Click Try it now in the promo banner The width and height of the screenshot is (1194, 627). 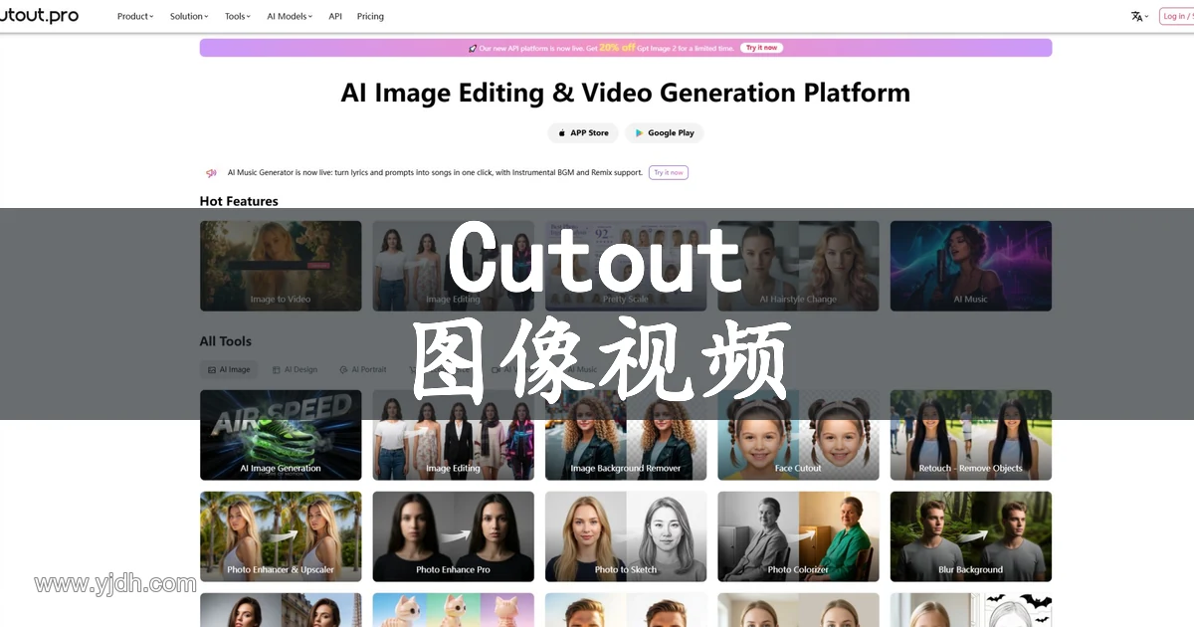(762, 48)
